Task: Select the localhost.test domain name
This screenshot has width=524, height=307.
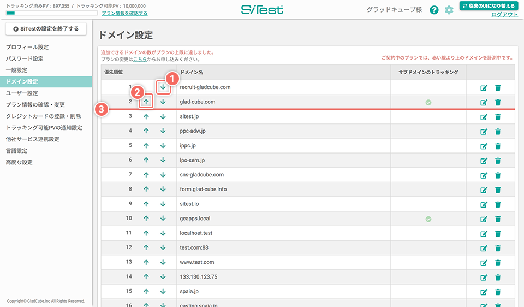Action: 196,233
